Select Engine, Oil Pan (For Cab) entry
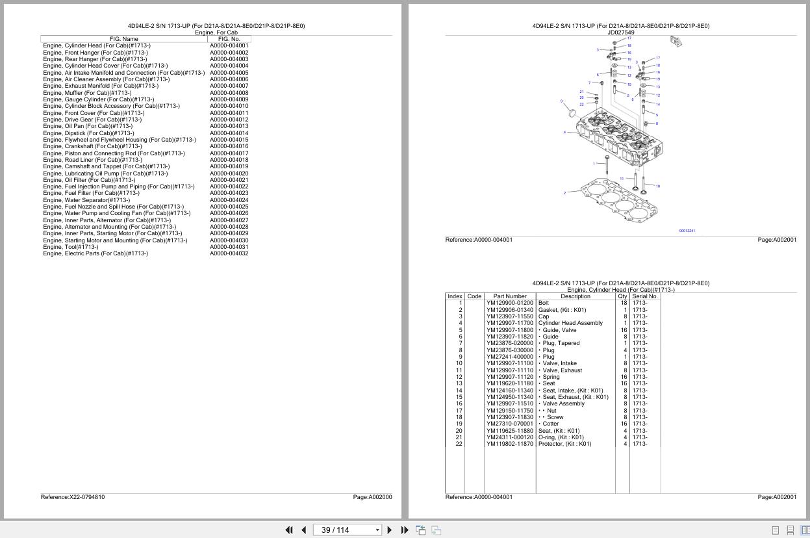The height and width of the screenshot is (538, 810). pyautogui.click(x=88, y=126)
